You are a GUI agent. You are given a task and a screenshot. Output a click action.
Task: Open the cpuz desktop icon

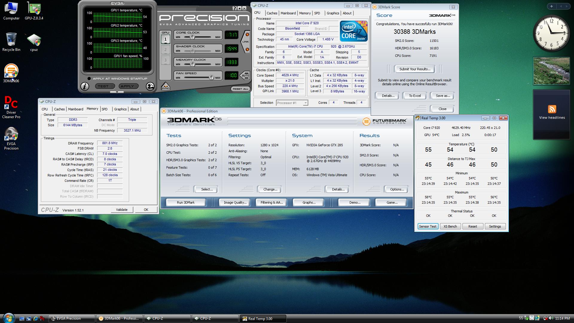click(x=34, y=42)
